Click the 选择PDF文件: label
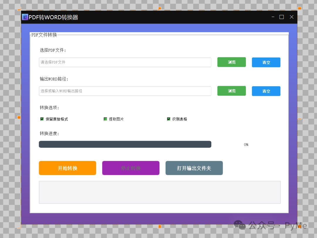 (x=53, y=50)
